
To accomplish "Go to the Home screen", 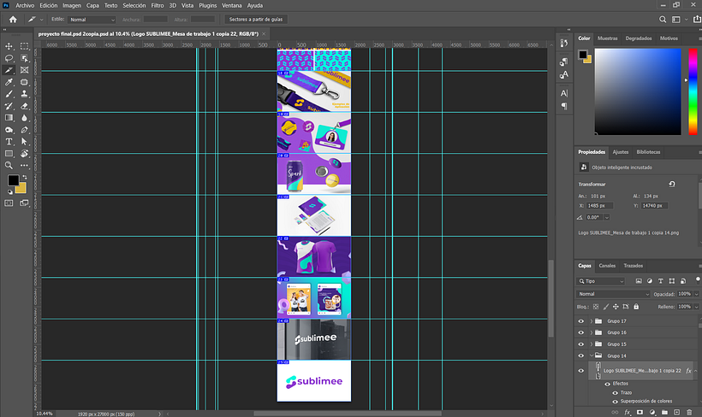I will [13, 19].
